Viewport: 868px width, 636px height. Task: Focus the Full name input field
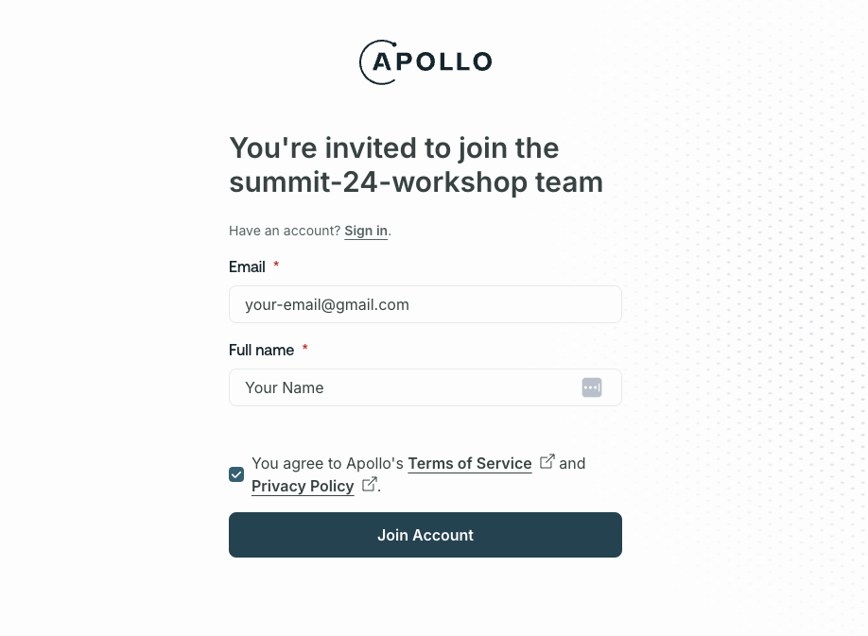point(425,387)
